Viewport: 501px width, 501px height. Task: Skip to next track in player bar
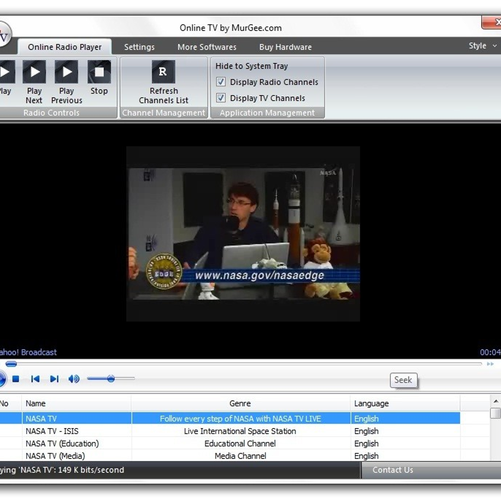pos(54,379)
